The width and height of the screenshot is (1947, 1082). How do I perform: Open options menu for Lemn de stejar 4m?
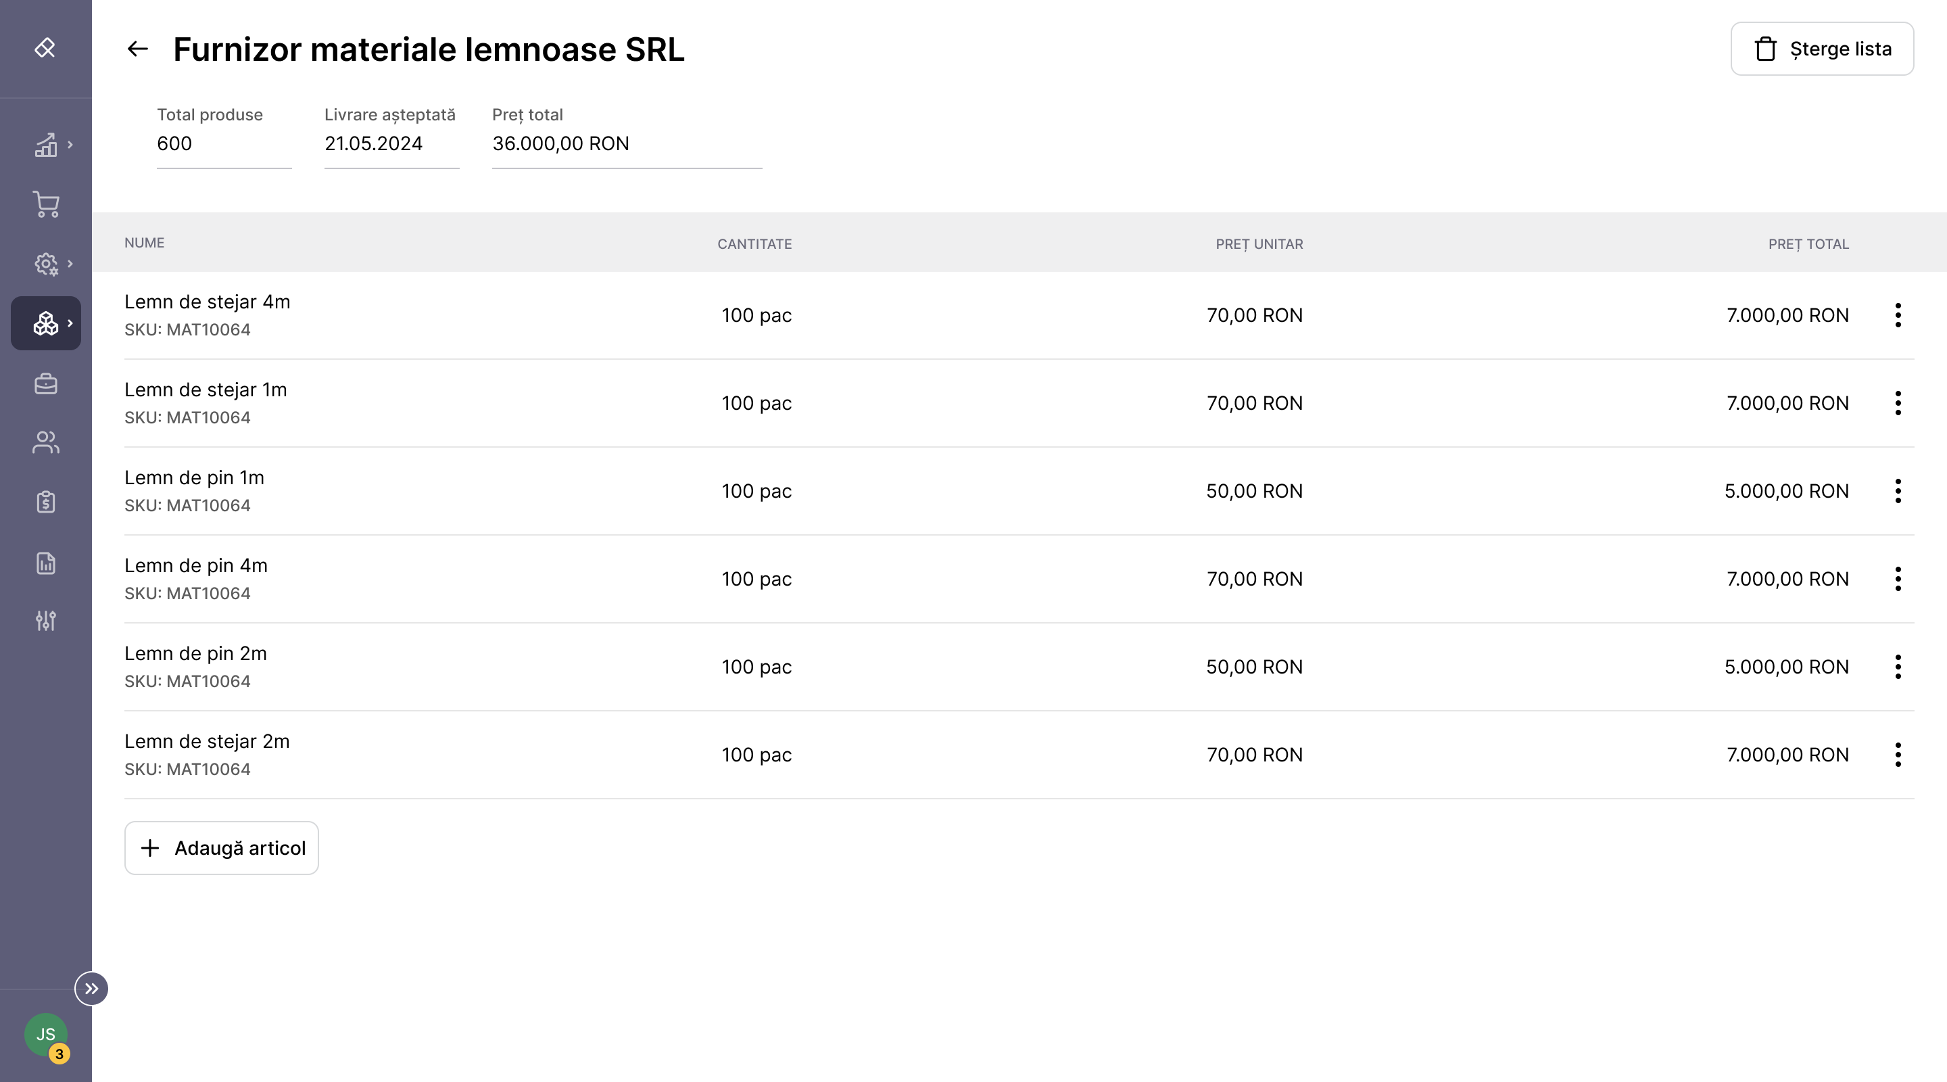point(1898,314)
